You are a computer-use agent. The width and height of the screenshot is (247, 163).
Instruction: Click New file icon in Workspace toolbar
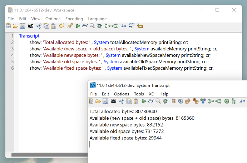click(9, 26)
